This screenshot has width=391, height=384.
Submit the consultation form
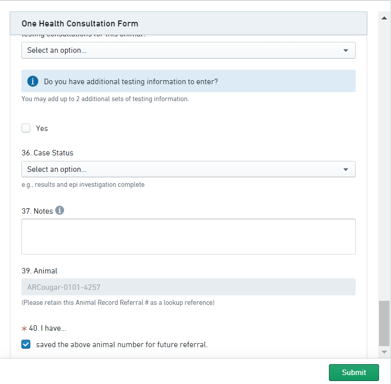point(354,373)
